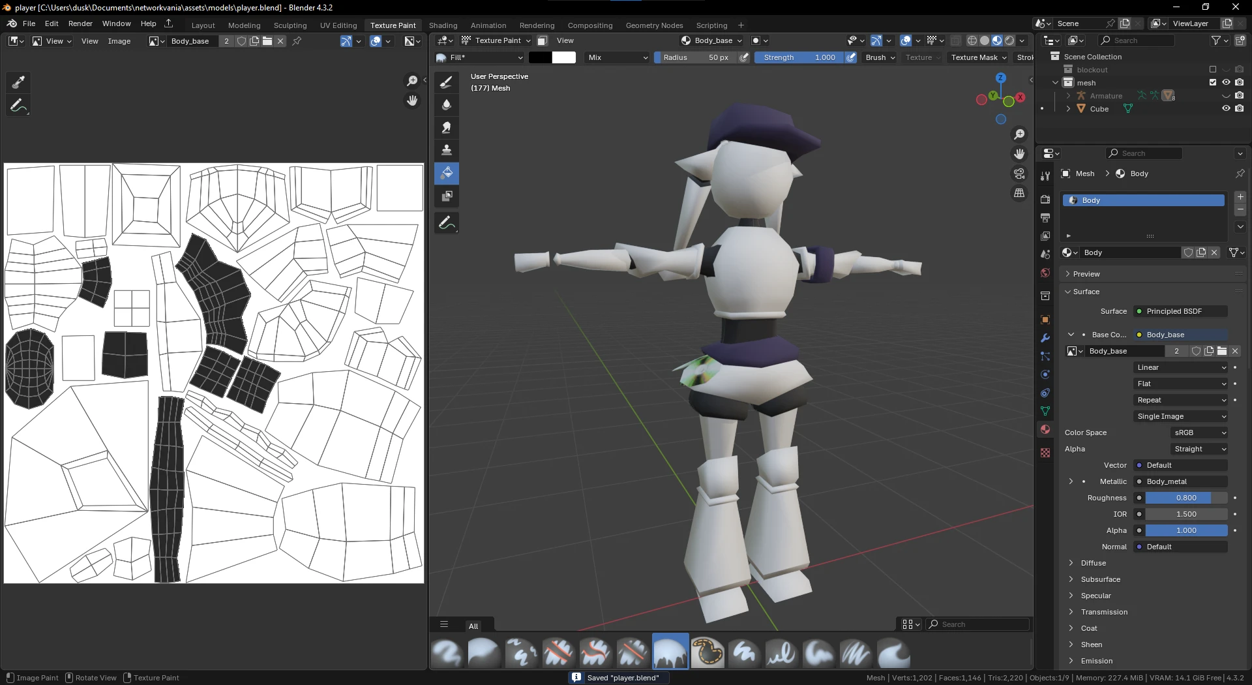This screenshot has width=1252, height=685.
Task: Click the new collection icon in outliner
Action: coord(1240,40)
